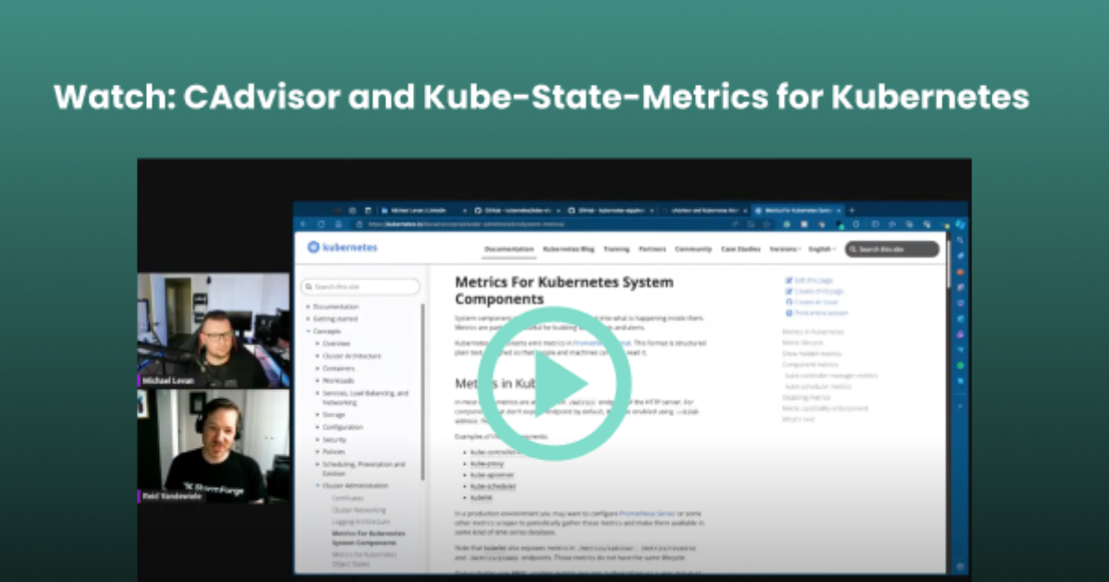Play the CAdvisor and Kube-State-Metrics video
Image resolution: width=1109 pixels, height=582 pixels.
[x=554, y=383]
